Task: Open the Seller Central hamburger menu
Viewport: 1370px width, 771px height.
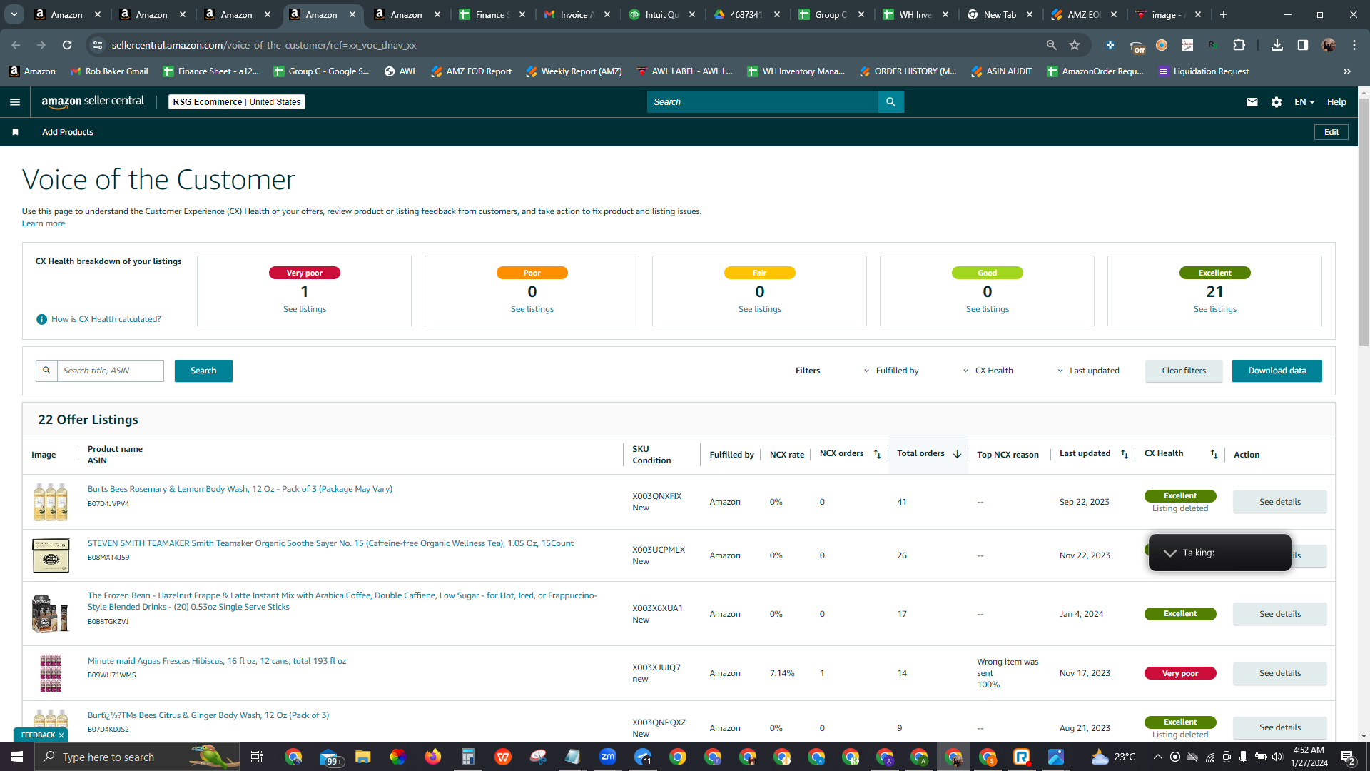Action: (15, 102)
